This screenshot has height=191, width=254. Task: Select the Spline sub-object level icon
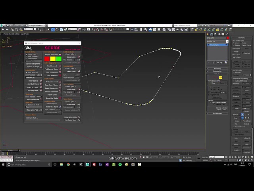point(221,78)
